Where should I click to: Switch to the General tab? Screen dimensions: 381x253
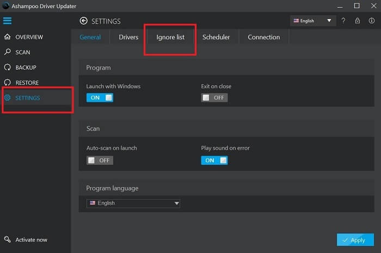click(x=90, y=37)
